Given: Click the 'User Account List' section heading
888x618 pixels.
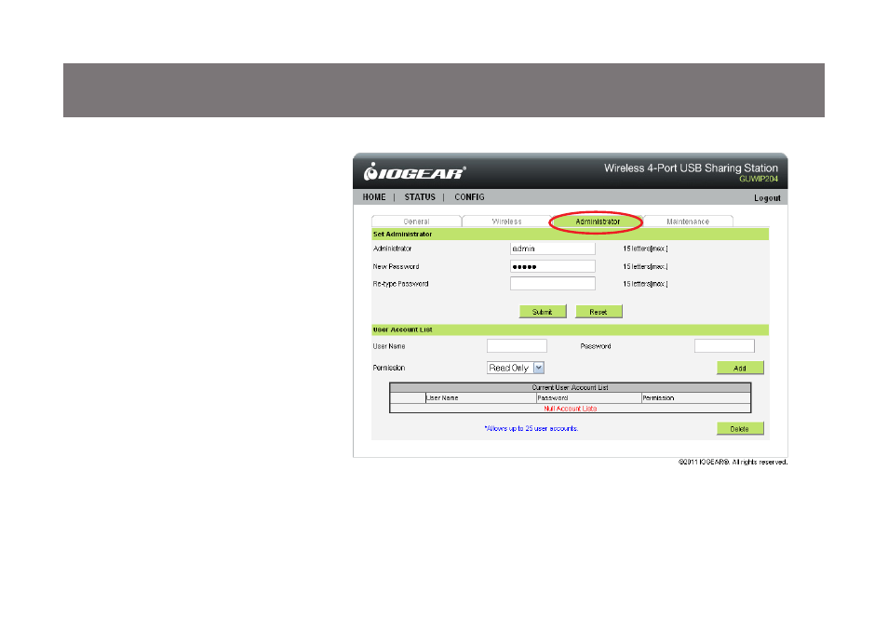Looking at the screenshot, I should point(403,329).
